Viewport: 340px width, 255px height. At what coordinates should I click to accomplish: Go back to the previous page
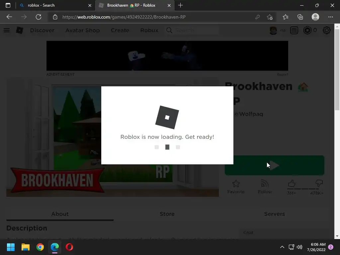9,17
